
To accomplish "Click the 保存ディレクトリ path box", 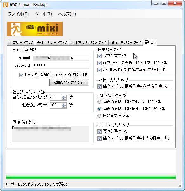I will (x=51, y=134).
